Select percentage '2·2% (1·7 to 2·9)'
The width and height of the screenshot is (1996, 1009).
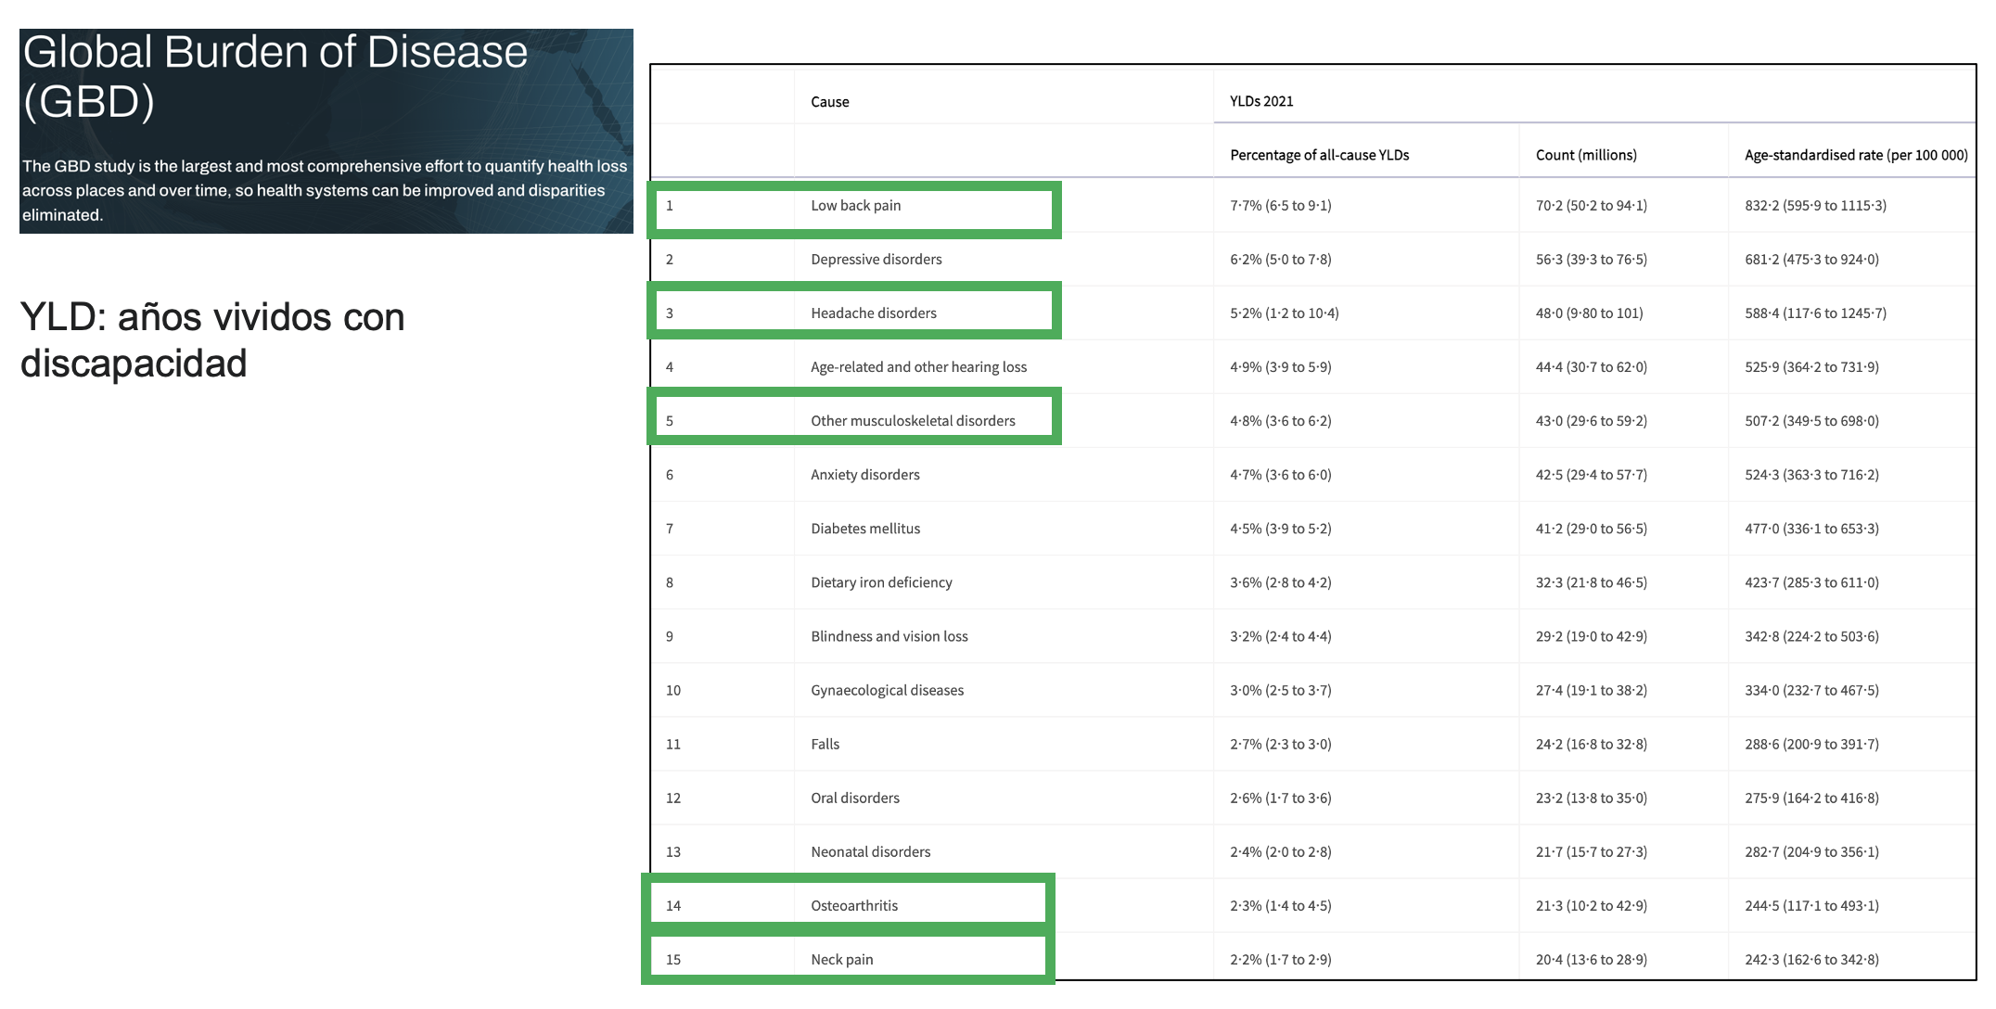[1280, 959]
